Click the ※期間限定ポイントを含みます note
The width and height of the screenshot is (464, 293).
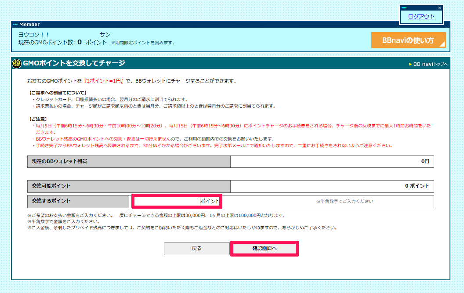point(143,43)
